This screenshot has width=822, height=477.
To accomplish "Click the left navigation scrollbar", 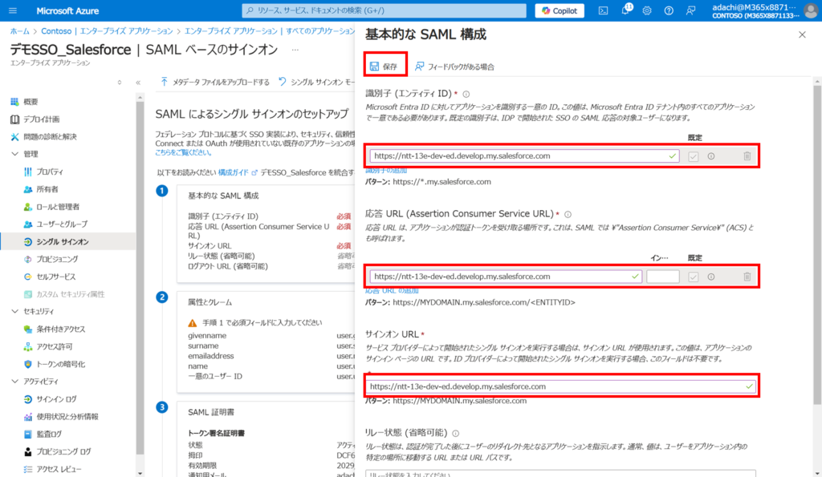I will pos(140,277).
